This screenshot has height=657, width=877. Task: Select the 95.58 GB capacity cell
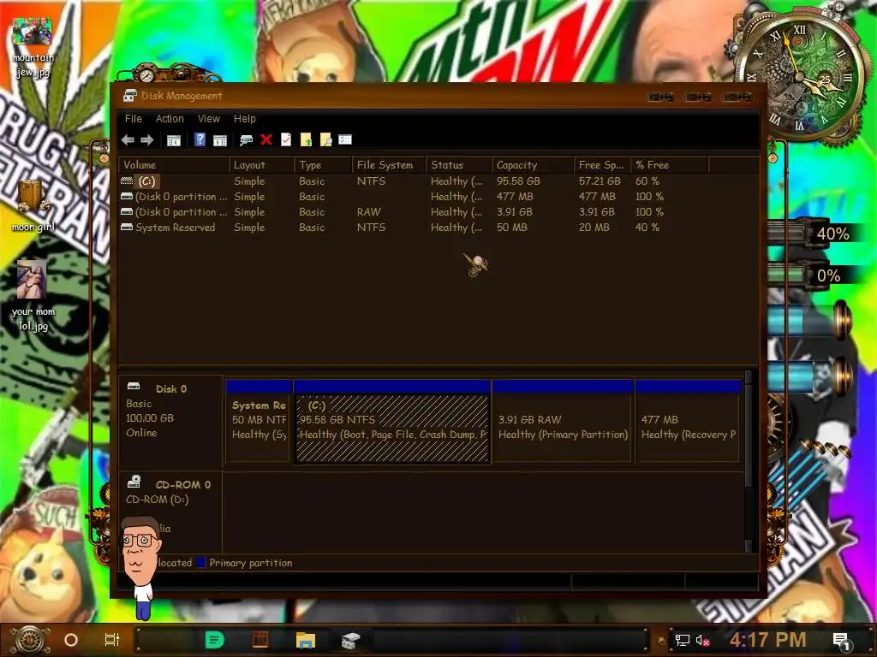coord(518,181)
